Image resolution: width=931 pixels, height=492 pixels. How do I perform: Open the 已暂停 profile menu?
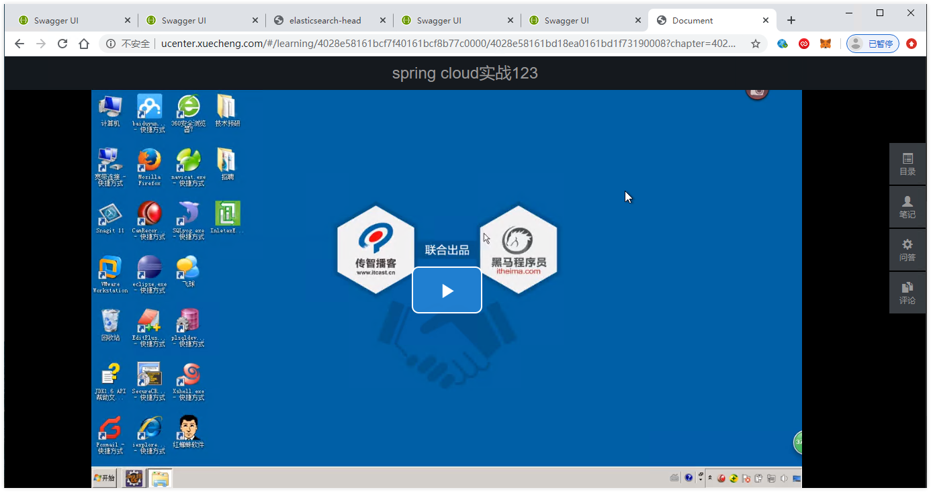[873, 44]
